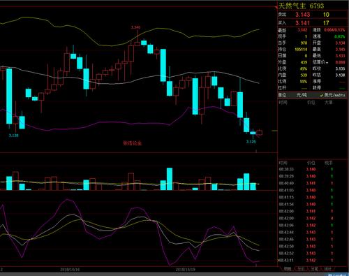The width and height of the screenshot is (349, 276).
Task: Select the 3.340 high price marker on the chart
Action: coord(135,27)
